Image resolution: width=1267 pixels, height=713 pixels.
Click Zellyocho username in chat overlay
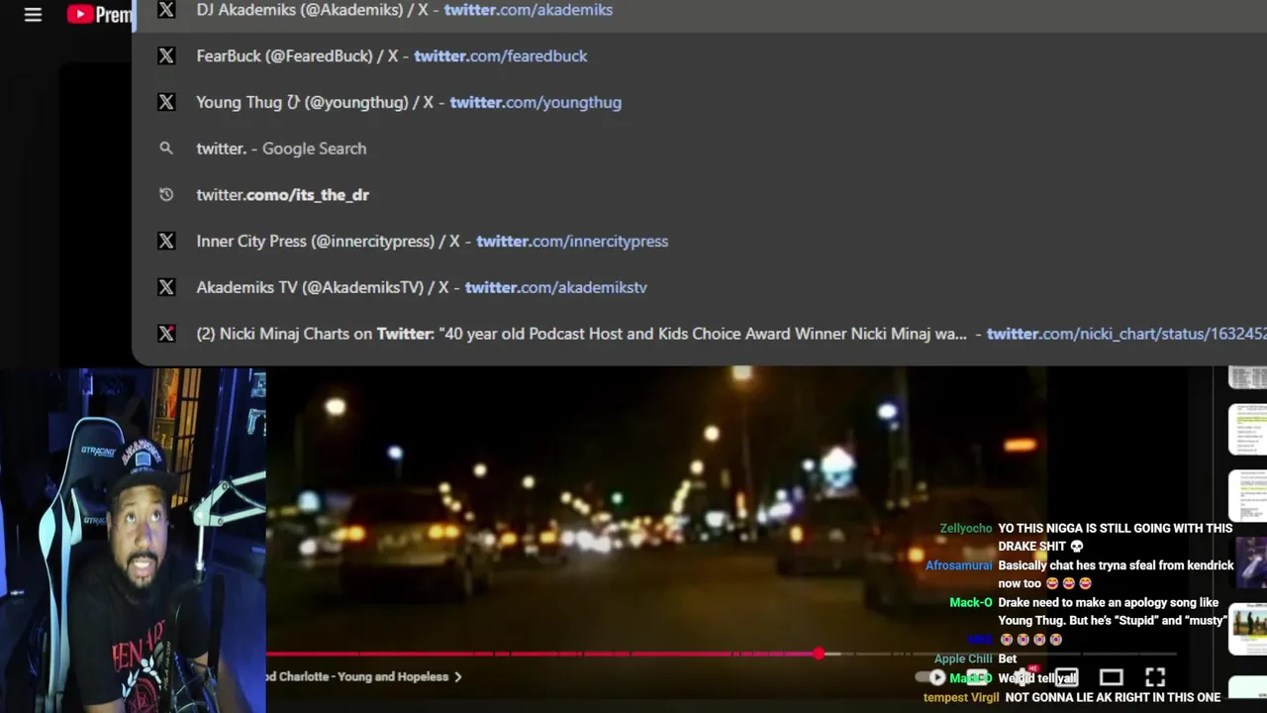(965, 528)
